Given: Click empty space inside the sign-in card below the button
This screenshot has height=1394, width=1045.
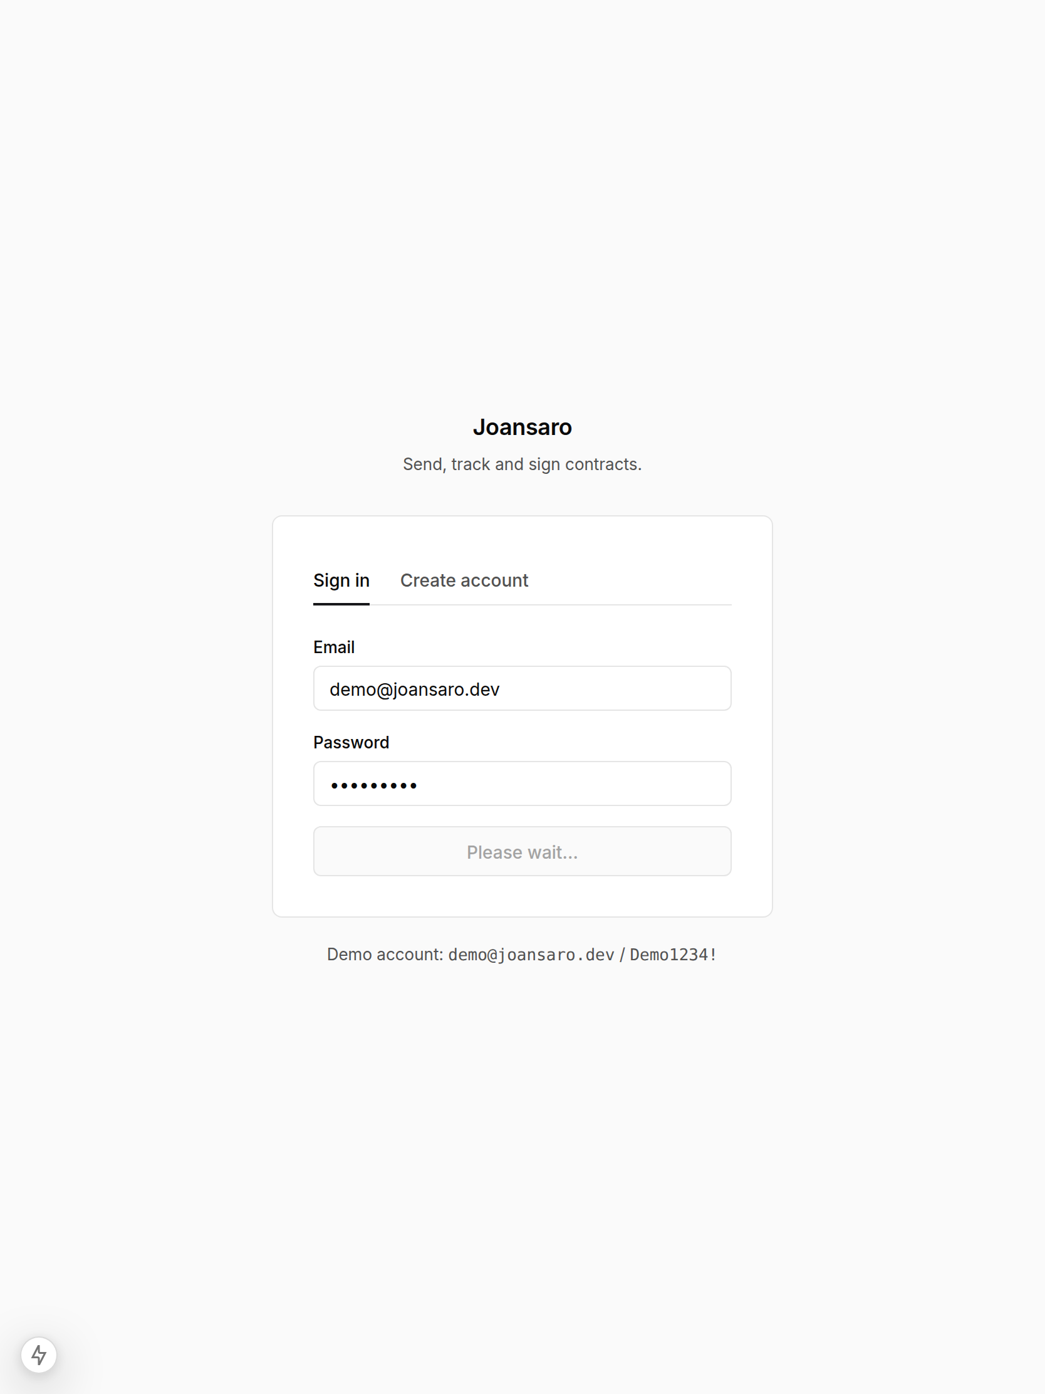Looking at the screenshot, I should coord(522,896).
